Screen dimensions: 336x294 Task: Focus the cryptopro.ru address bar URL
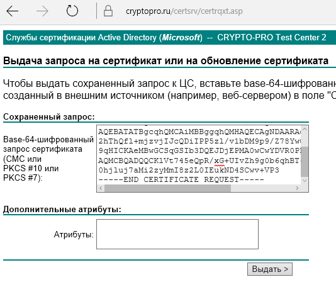184,11
